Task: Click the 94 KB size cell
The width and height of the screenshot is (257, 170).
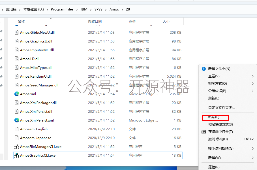Action: (x=177, y=50)
